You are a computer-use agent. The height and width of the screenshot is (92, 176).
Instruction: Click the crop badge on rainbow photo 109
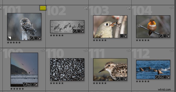(x=32, y=85)
